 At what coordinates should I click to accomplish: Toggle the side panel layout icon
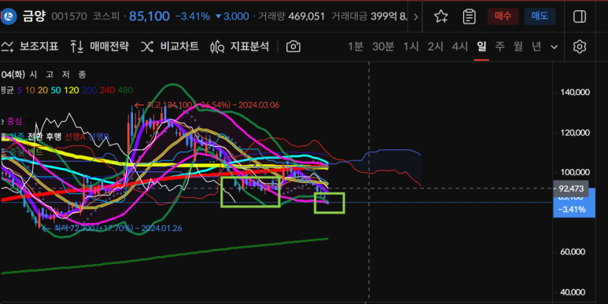tap(580, 16)
